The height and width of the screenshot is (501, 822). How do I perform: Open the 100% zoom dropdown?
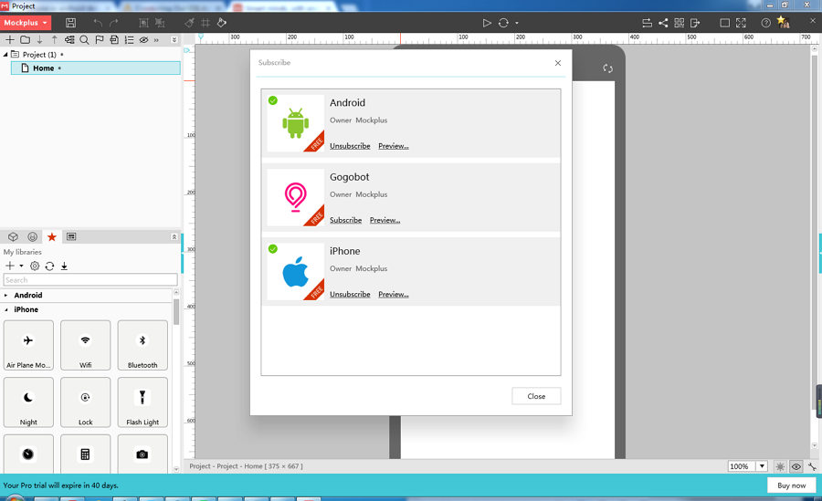coord(762,466)
